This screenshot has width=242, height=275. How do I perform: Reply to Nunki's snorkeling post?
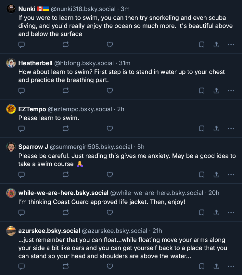21,45
